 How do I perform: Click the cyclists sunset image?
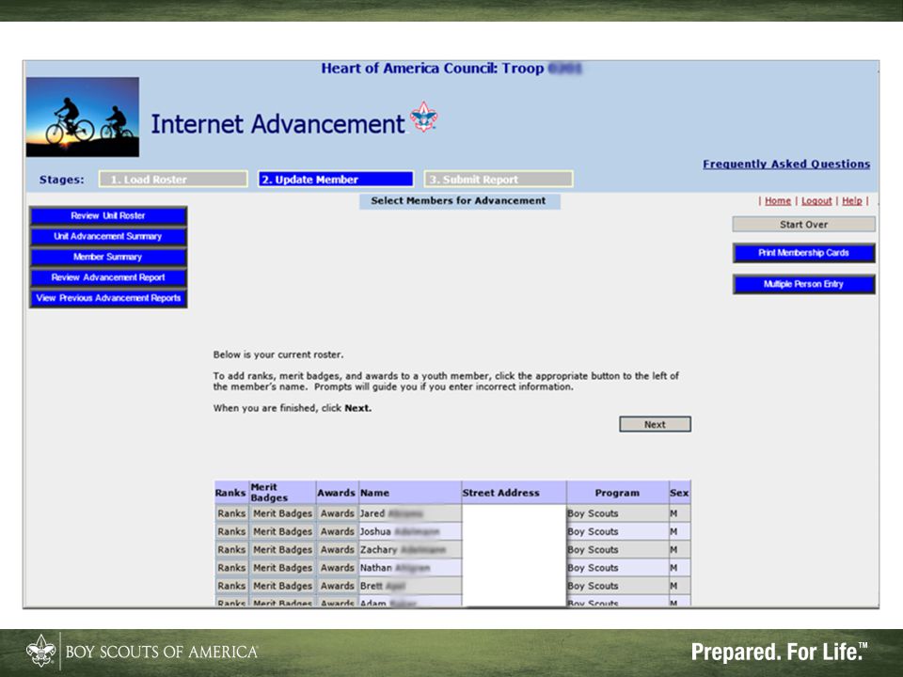[83, 117]
